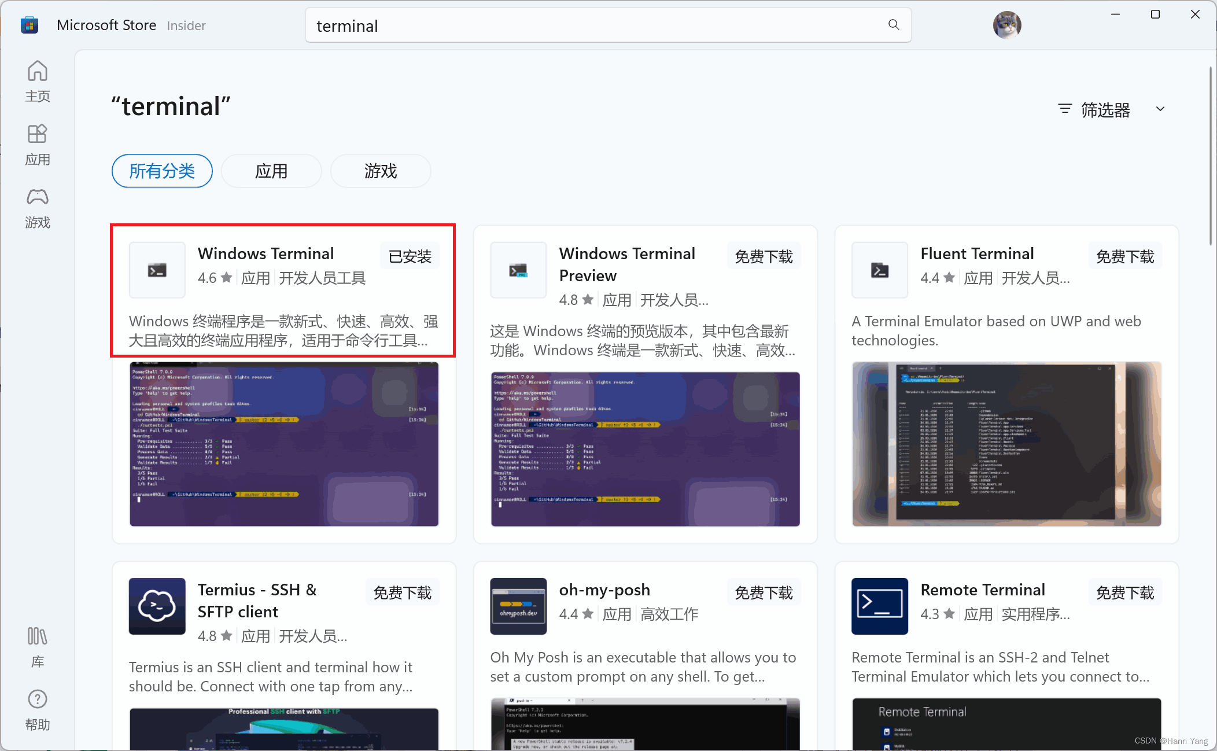The image size is (1217, 751).
Task: Click the Remote Terminal title
Action: point(983,590)
